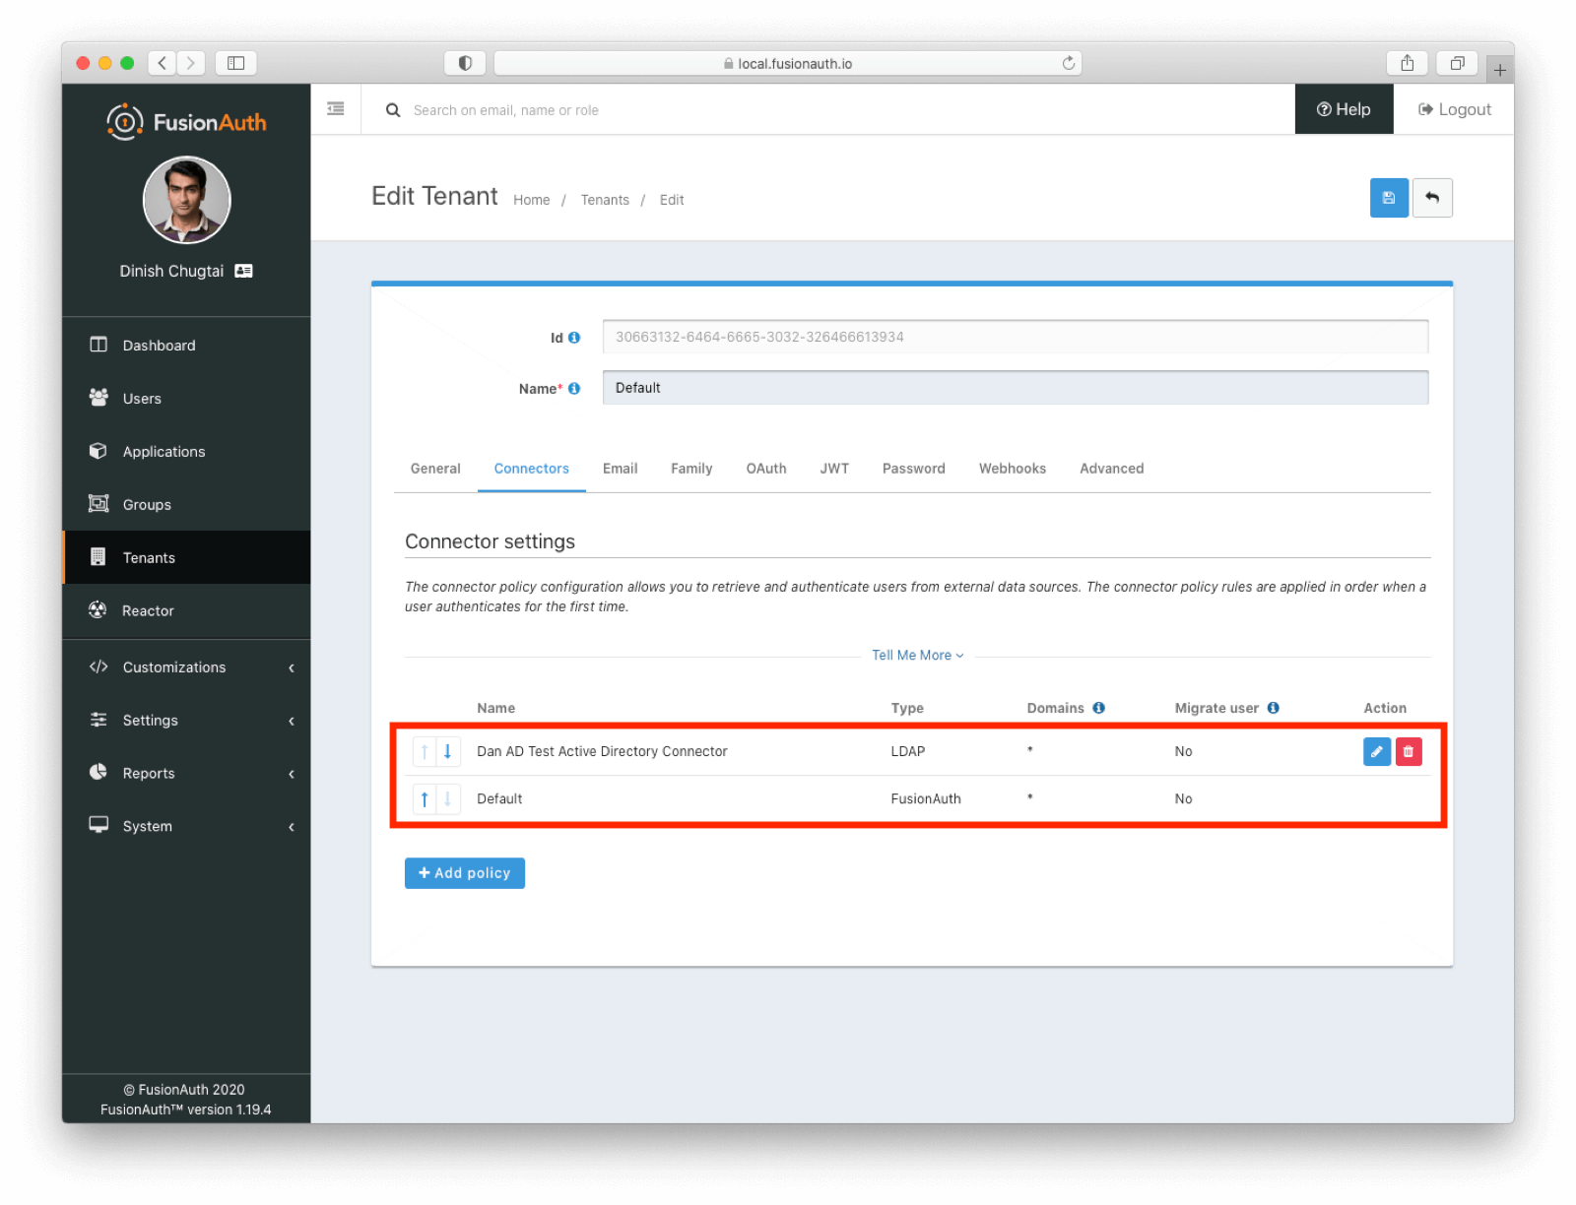Click the back arrow button beside save

coord(1432,198)
